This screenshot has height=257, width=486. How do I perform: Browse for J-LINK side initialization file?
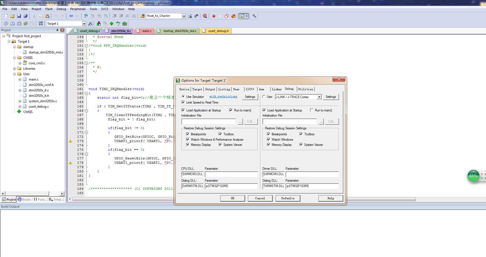click(x=321, y=121)
